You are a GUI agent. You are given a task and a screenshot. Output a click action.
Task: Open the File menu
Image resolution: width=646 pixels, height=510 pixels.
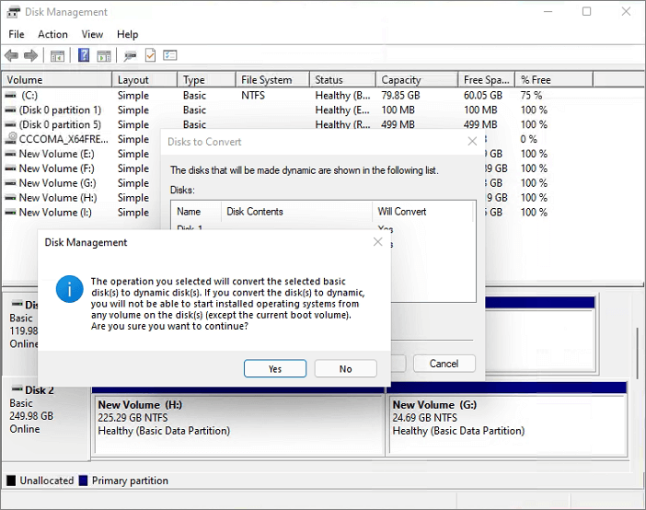click(x=17, y=34)
